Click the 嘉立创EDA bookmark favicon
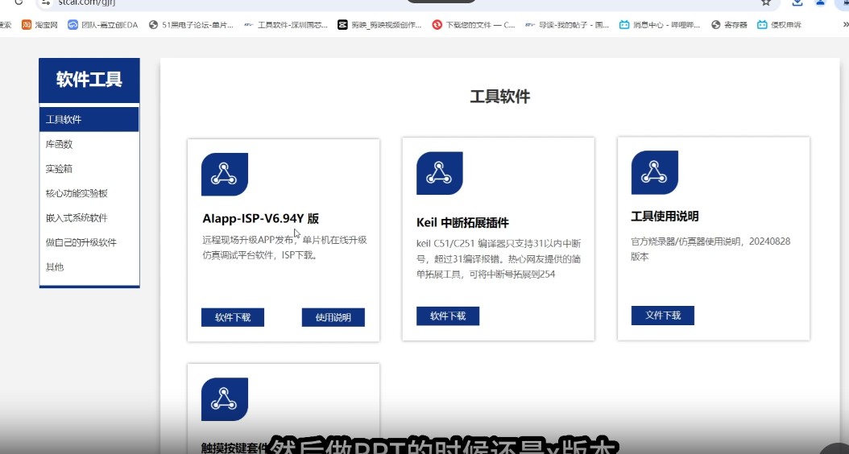This screenshot has height=454, width=849. (x=72, y=25)
